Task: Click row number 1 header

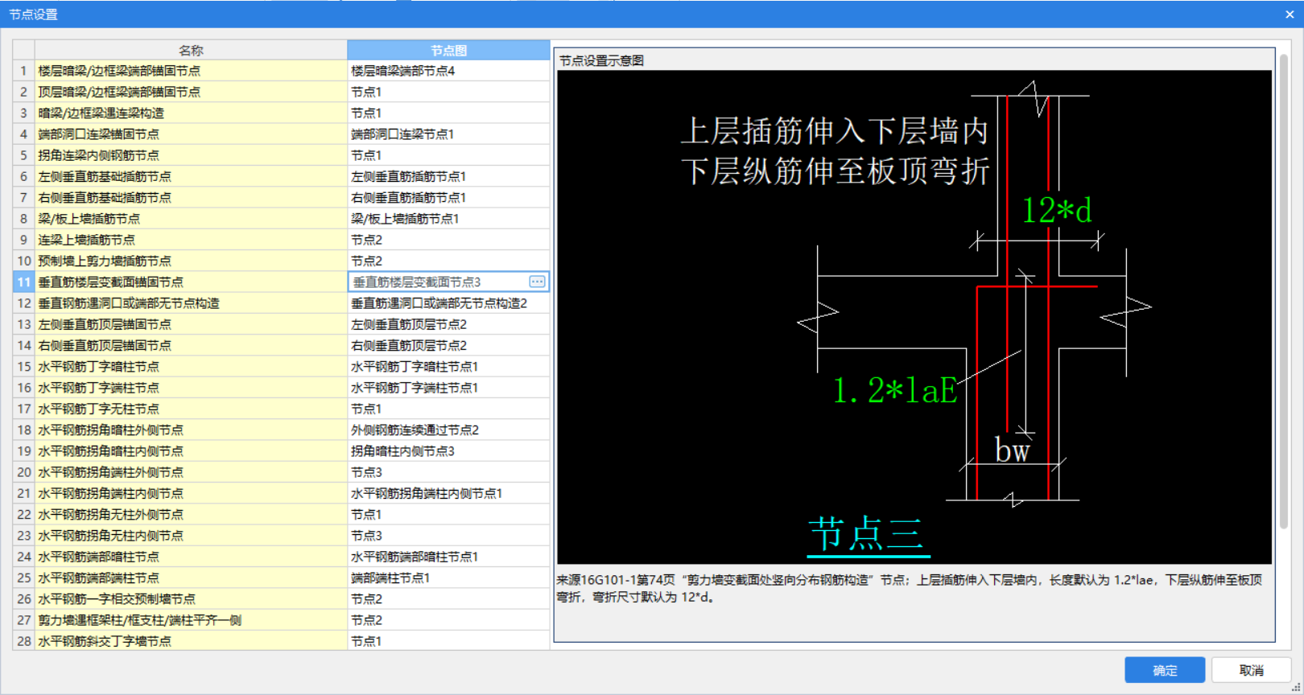Action: tap(23, 71)
